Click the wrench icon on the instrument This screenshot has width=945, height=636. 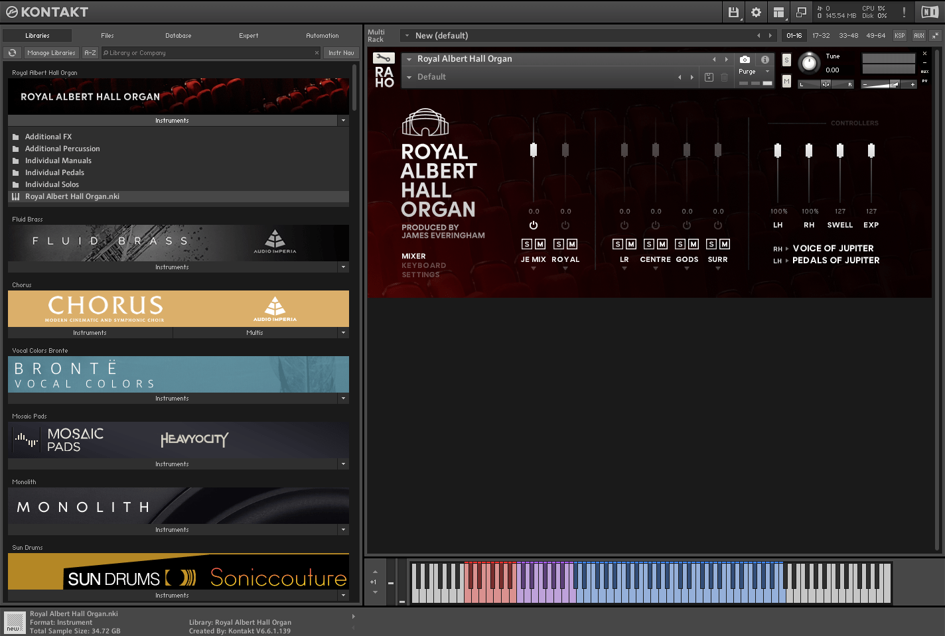click(x=384, y=58)
